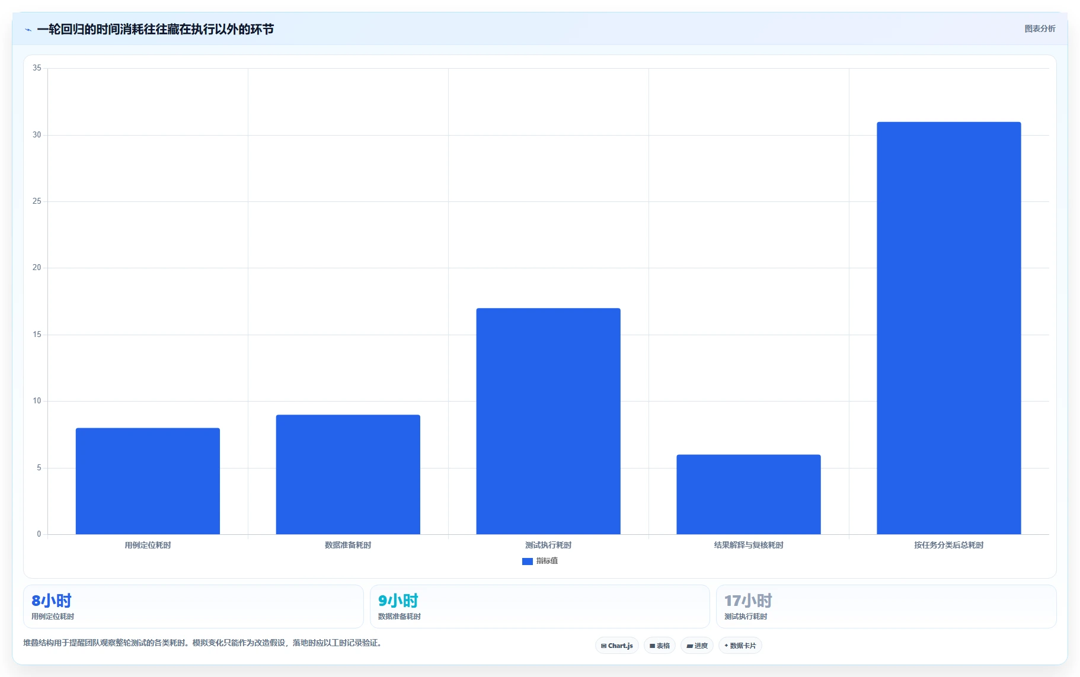
Task: Click the 表格 tag chip
Action: pos(659,646)
